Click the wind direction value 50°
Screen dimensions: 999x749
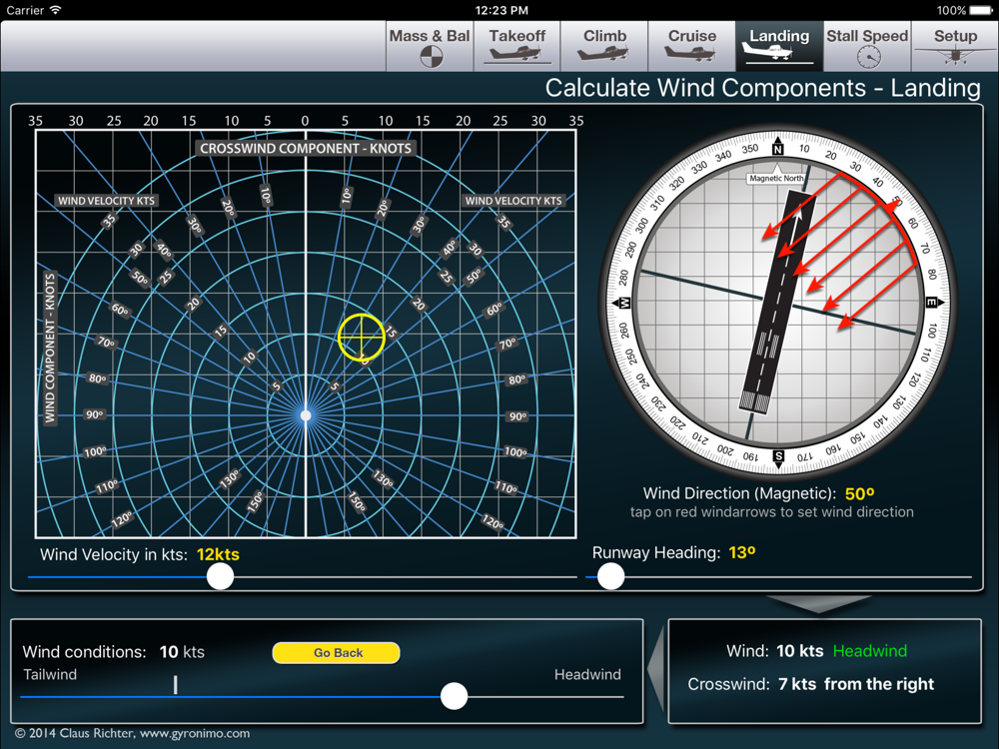[859, 494]
